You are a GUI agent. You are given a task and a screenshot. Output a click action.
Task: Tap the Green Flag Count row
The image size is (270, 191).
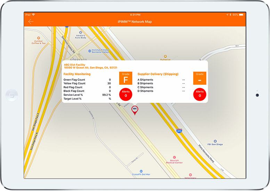tap(87, 80)
